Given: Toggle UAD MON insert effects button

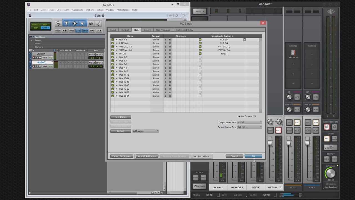Looking at the screenshot, I should coord(334,127).
